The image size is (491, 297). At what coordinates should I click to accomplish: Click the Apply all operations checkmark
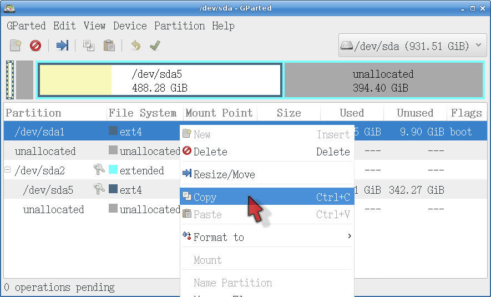click(x=155, y=46)
